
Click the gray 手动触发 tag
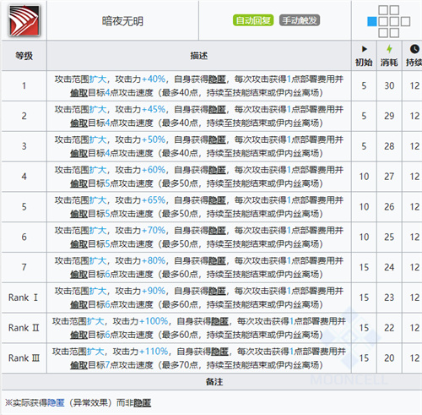300,20
